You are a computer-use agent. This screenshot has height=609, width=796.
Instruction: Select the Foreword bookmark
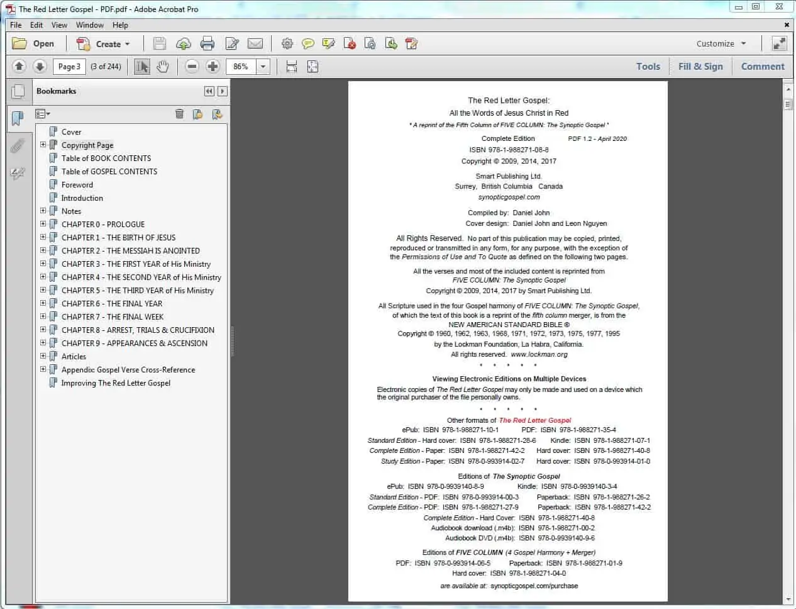pos(77,185)
